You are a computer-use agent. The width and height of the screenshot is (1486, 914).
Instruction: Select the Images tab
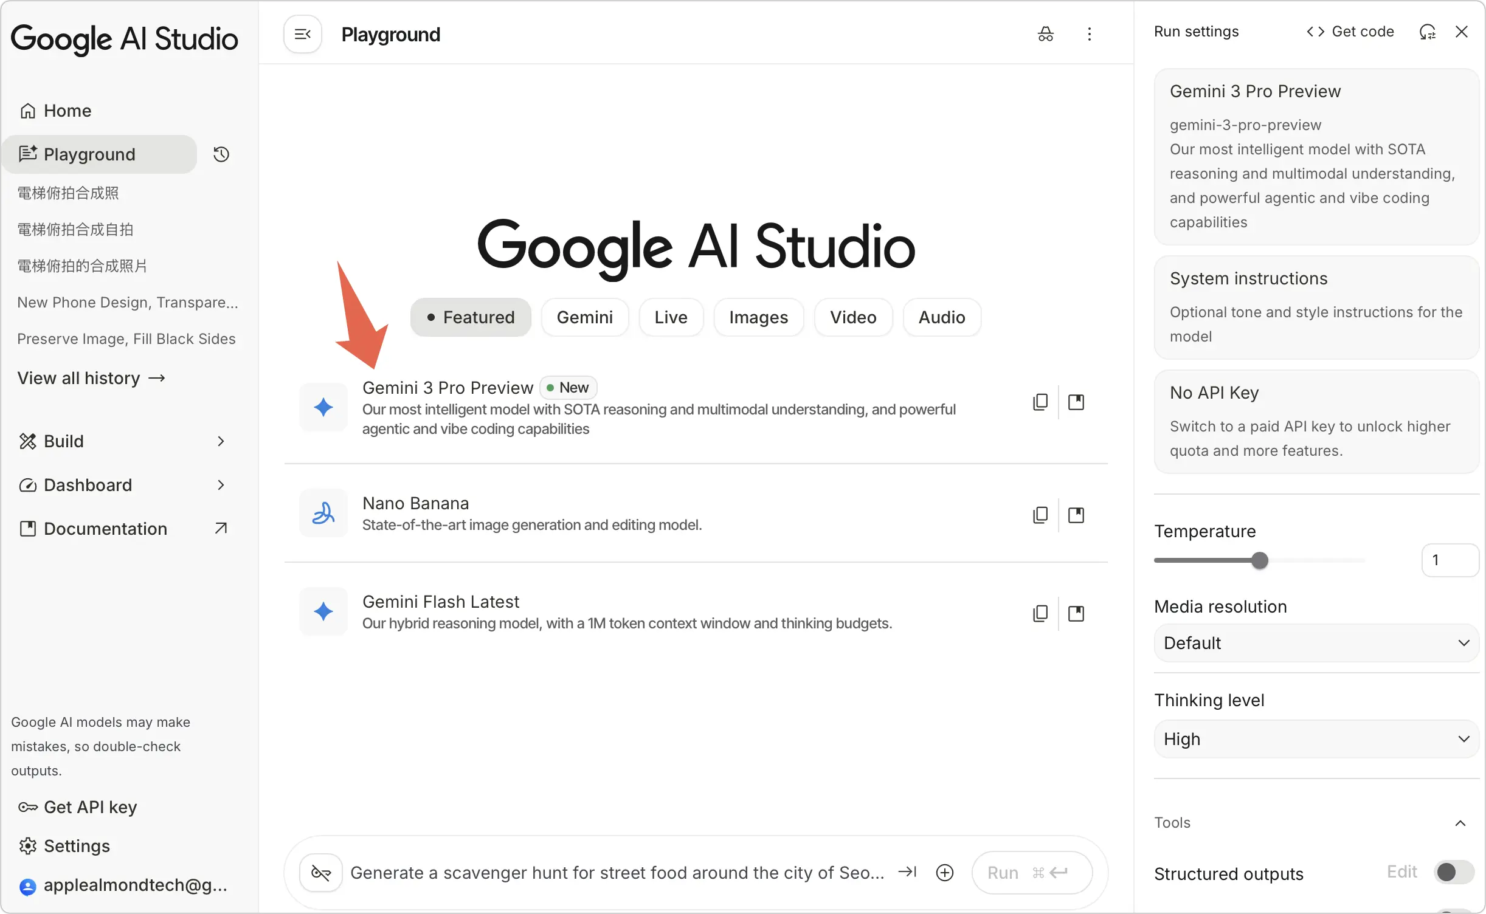[759, 317]
